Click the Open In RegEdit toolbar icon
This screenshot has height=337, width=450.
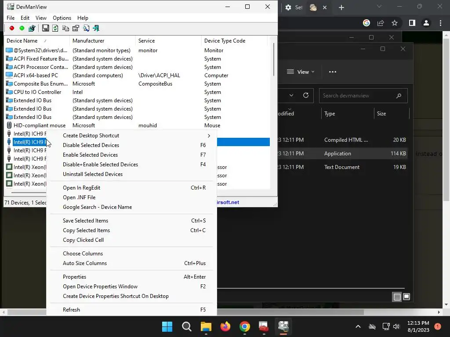[x=32, y=28]
